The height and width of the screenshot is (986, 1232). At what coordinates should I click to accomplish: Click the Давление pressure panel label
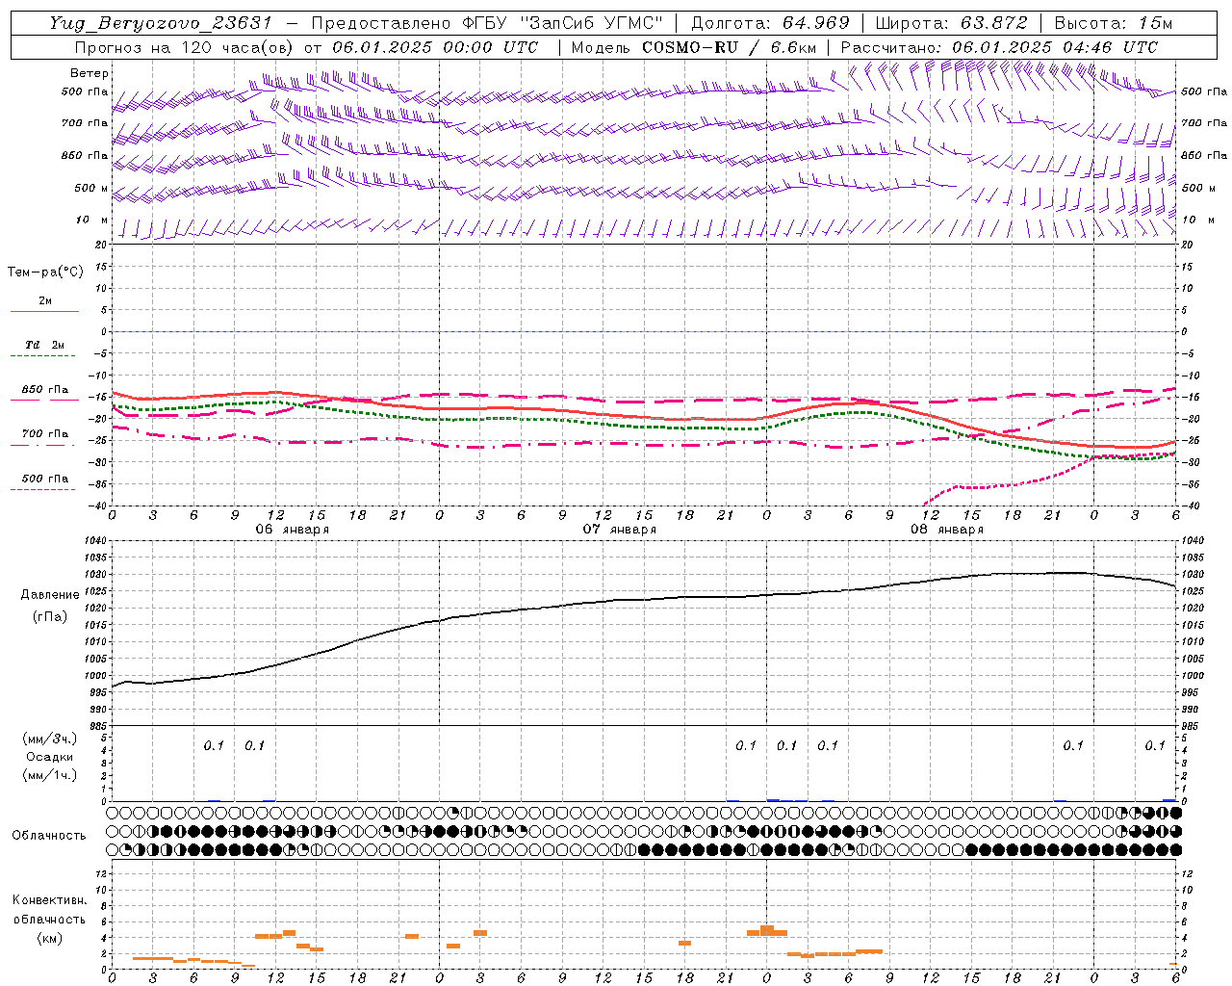pyautogui.click(x=50, y=595)
